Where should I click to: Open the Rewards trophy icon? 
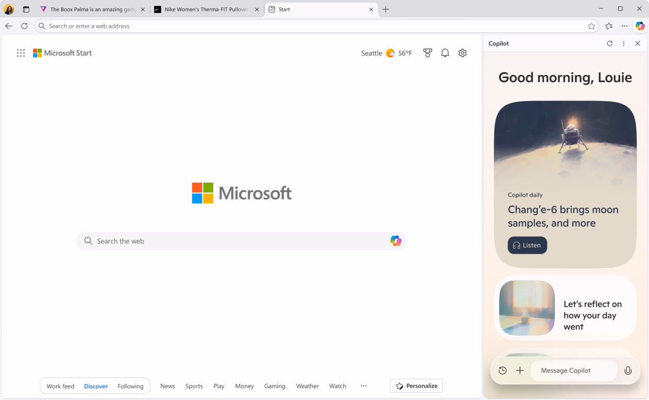point(428,53)
